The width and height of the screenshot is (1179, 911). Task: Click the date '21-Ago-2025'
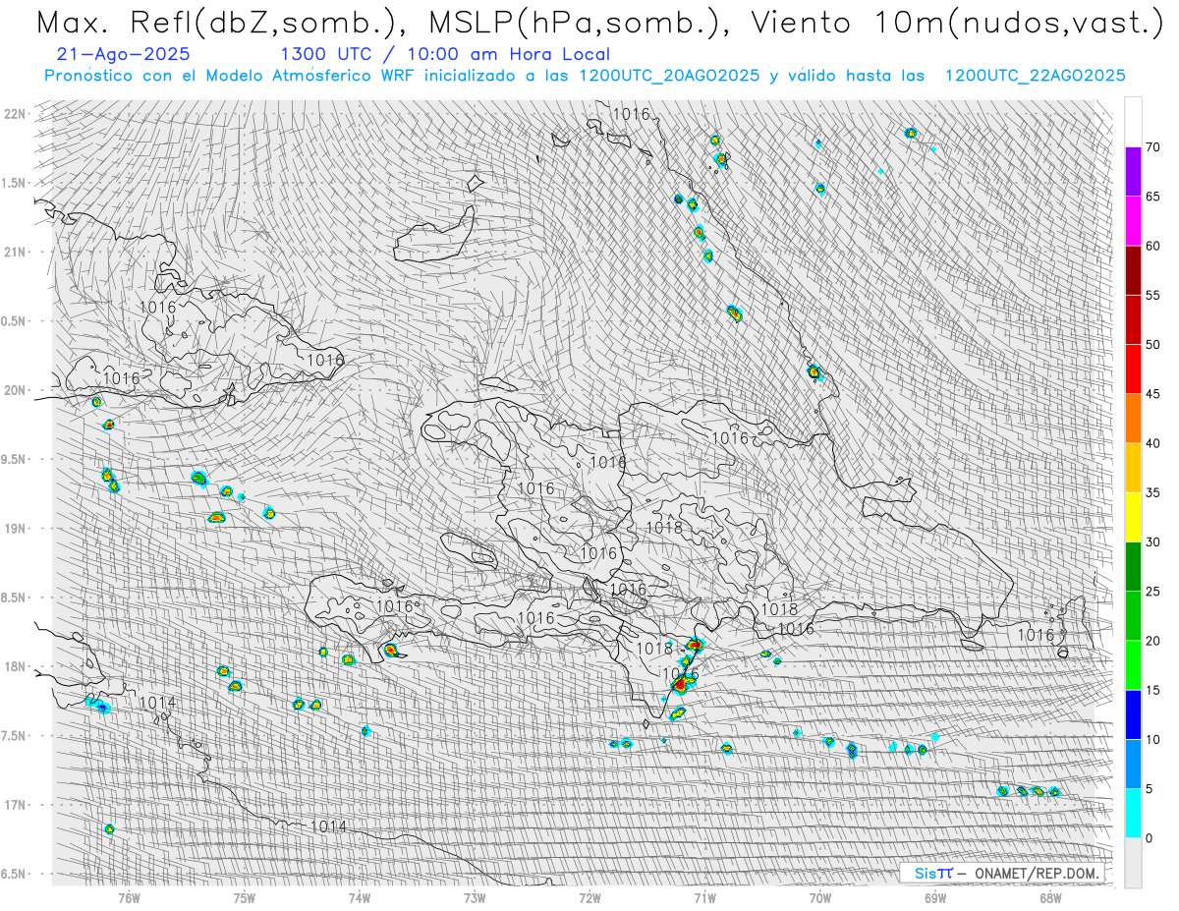[124, 55]
